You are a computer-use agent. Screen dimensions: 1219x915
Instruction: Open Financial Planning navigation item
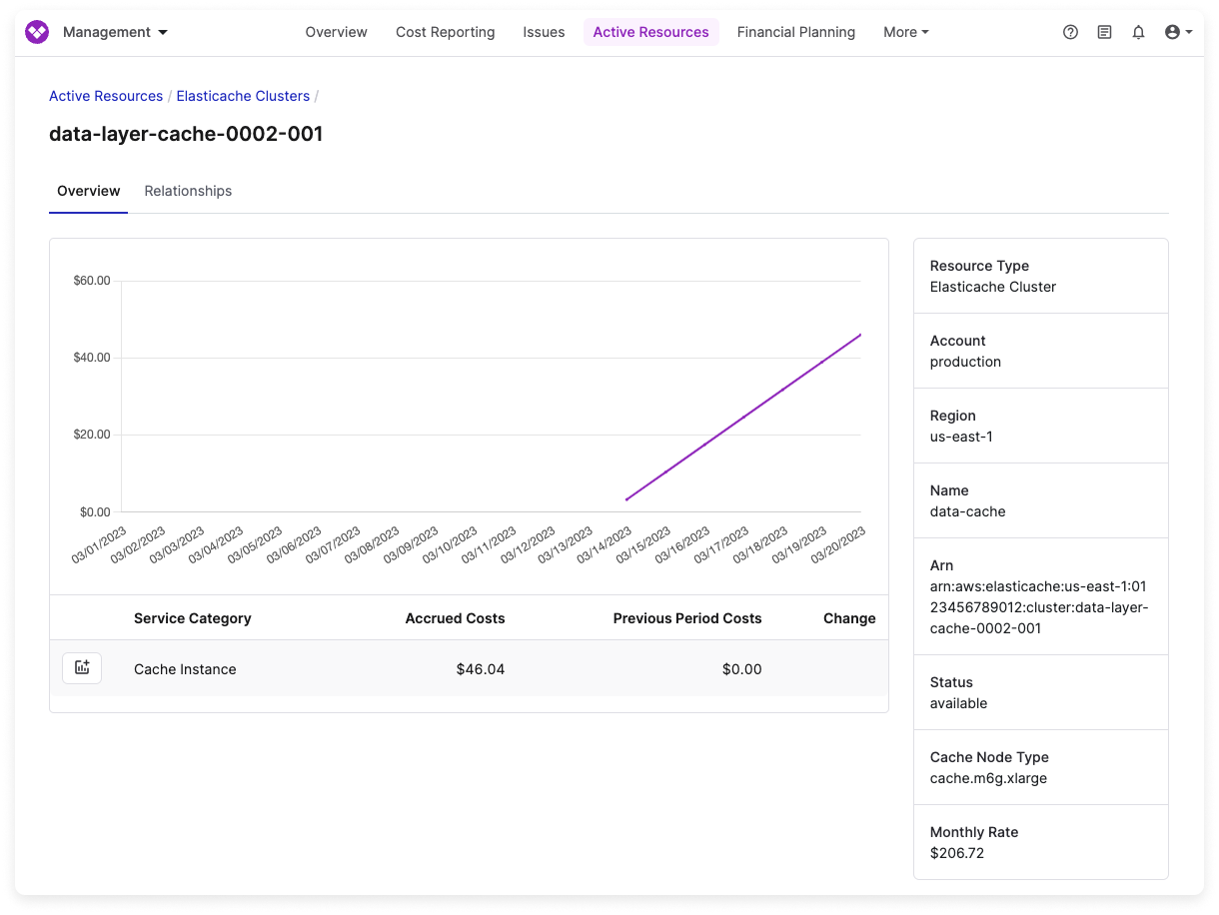(x=796, y=32)
